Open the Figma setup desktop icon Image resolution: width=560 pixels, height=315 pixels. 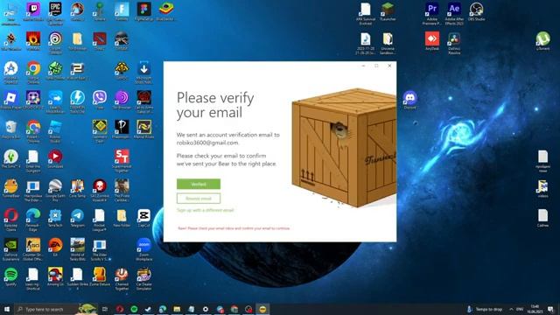(143, 11)
